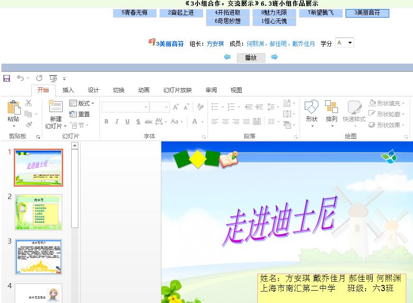Open the font size combo box

pyautogui.click(x=160, y=107)
